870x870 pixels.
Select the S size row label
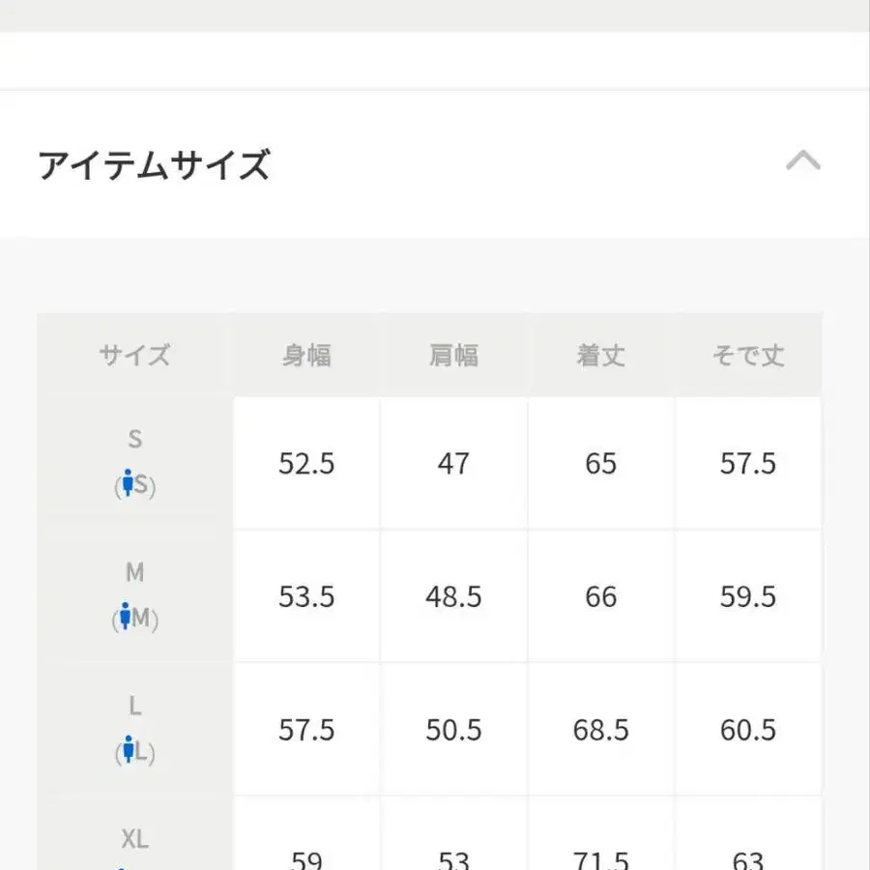click(x=134, y=440)
